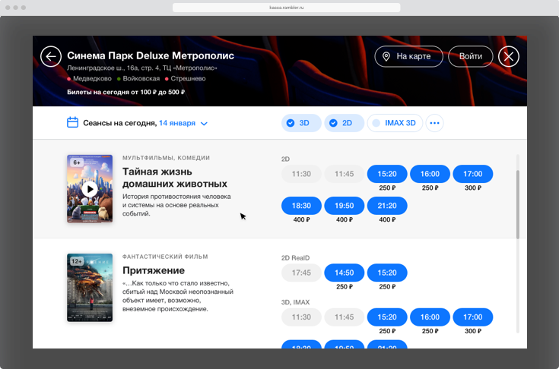Disable the 2D format filter

(x=344, y=123)
